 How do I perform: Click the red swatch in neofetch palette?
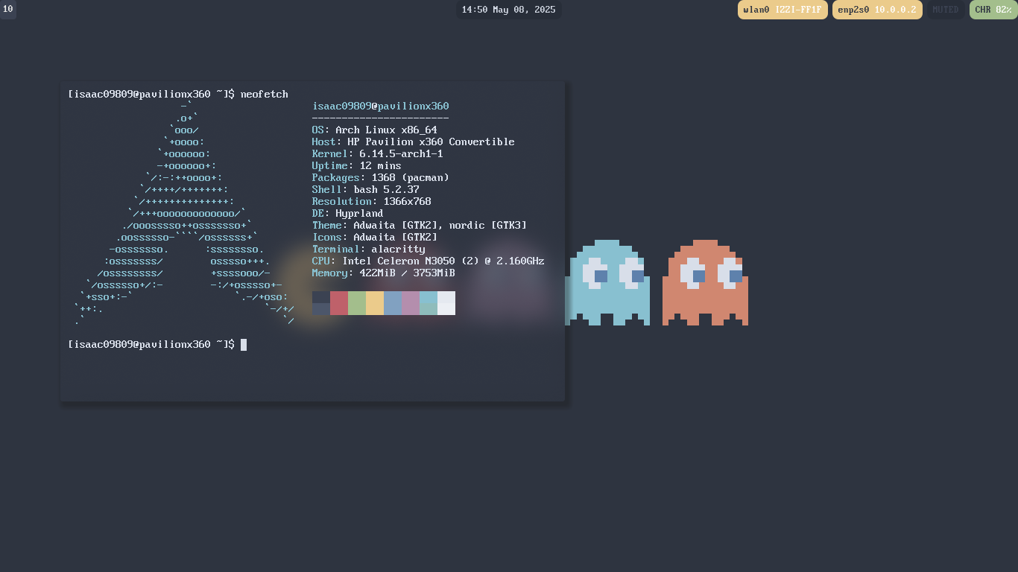click(339, 303)
